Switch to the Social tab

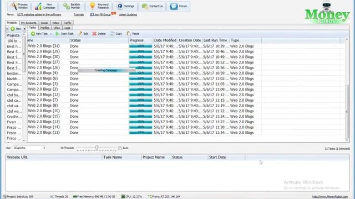click(x=44, y=23)
